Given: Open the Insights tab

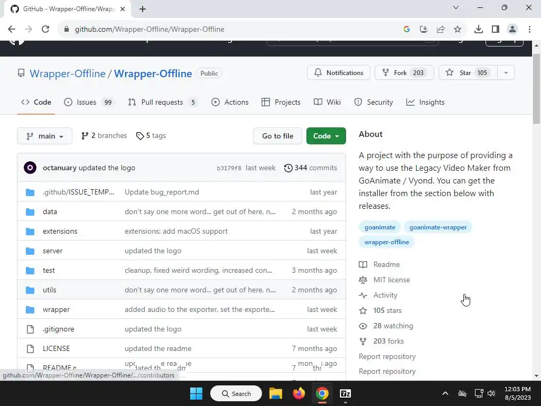Looking at the screenshot, I should tap(425, 102).
